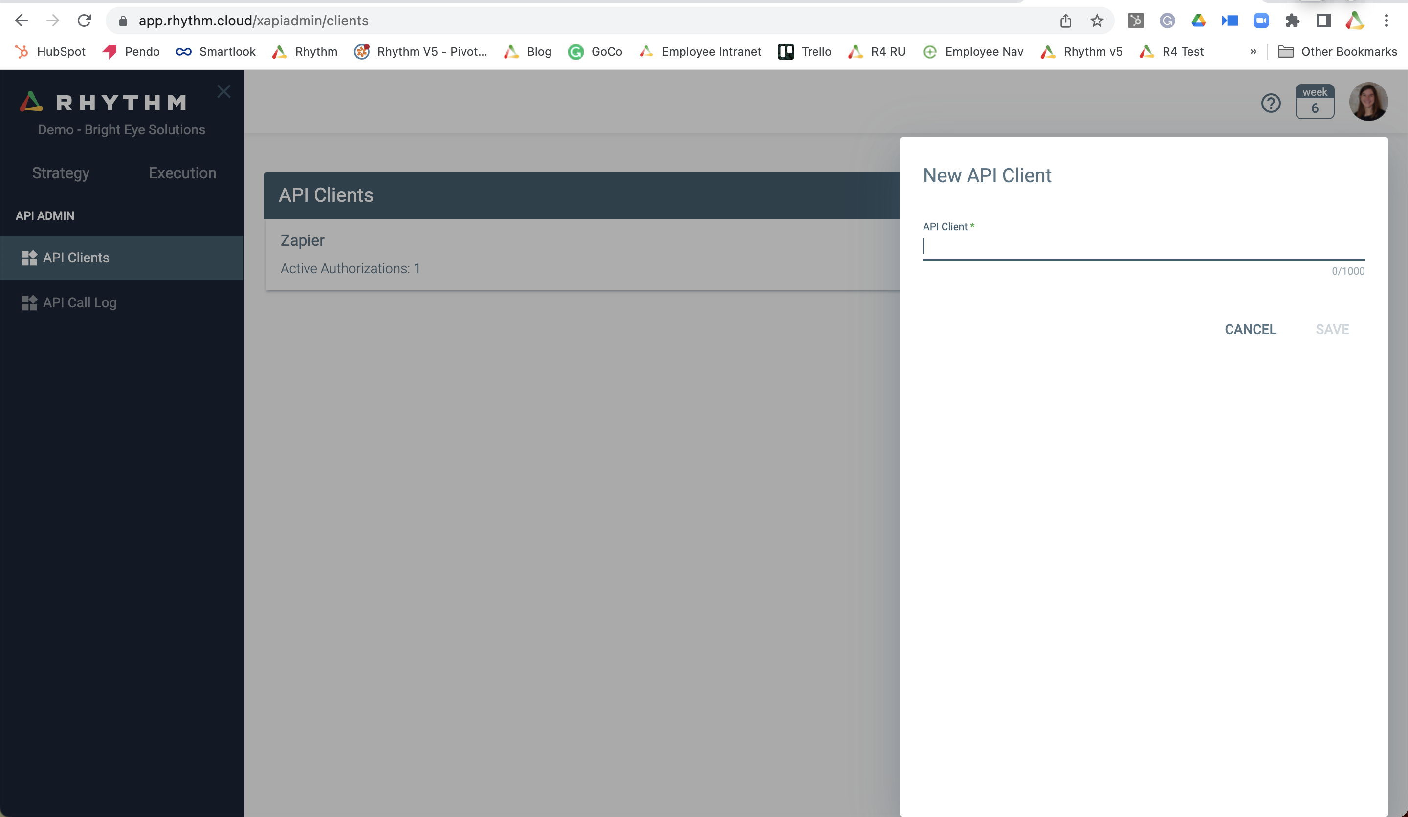The width and height of the screenshot is (1408, 817).
Task: Click the API Call Log sidebar icon
Action: pyautogui.click(x=29, y=302)
